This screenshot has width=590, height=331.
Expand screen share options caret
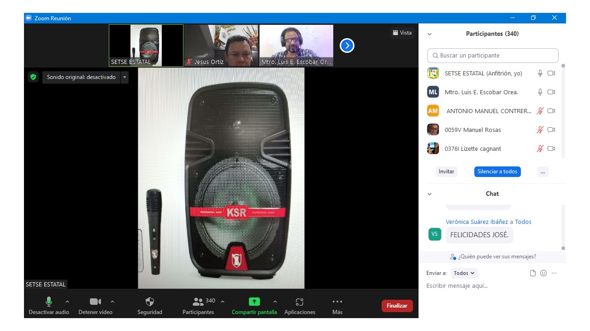click(x=275, y=302)
